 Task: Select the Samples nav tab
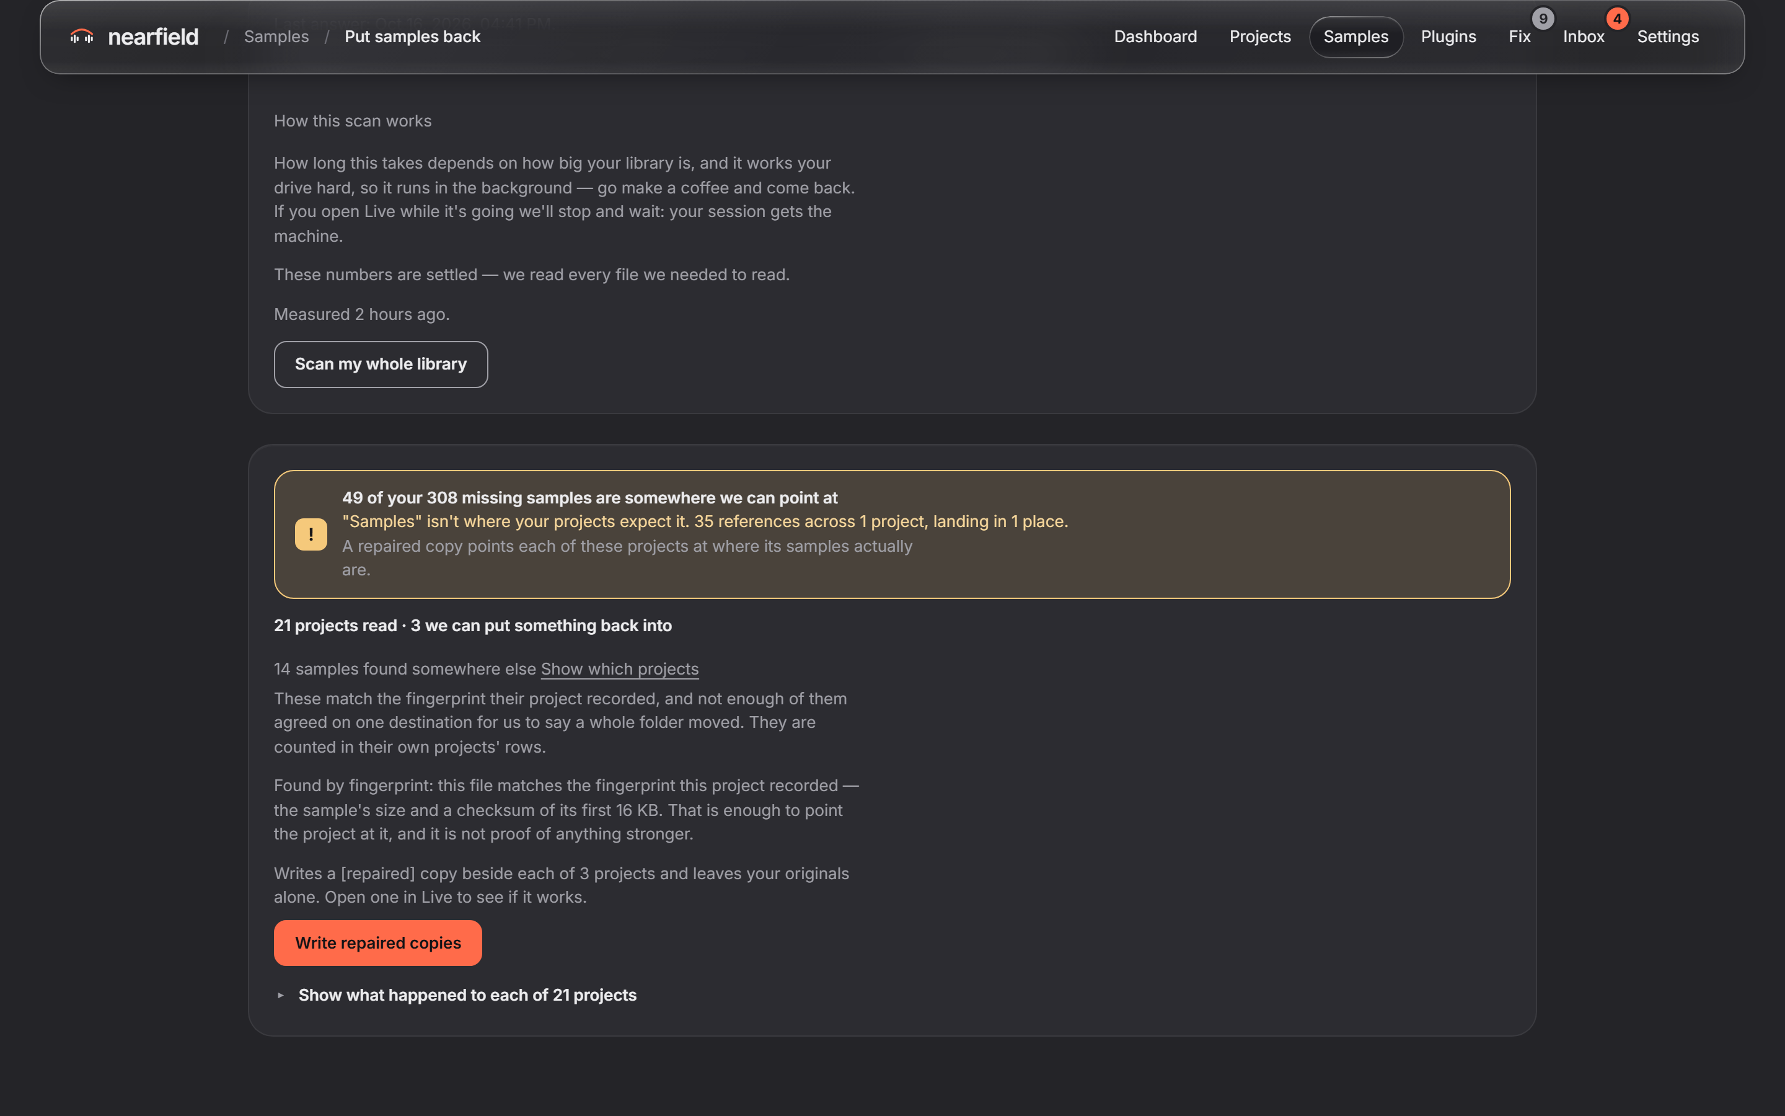tap(1355, 37)
